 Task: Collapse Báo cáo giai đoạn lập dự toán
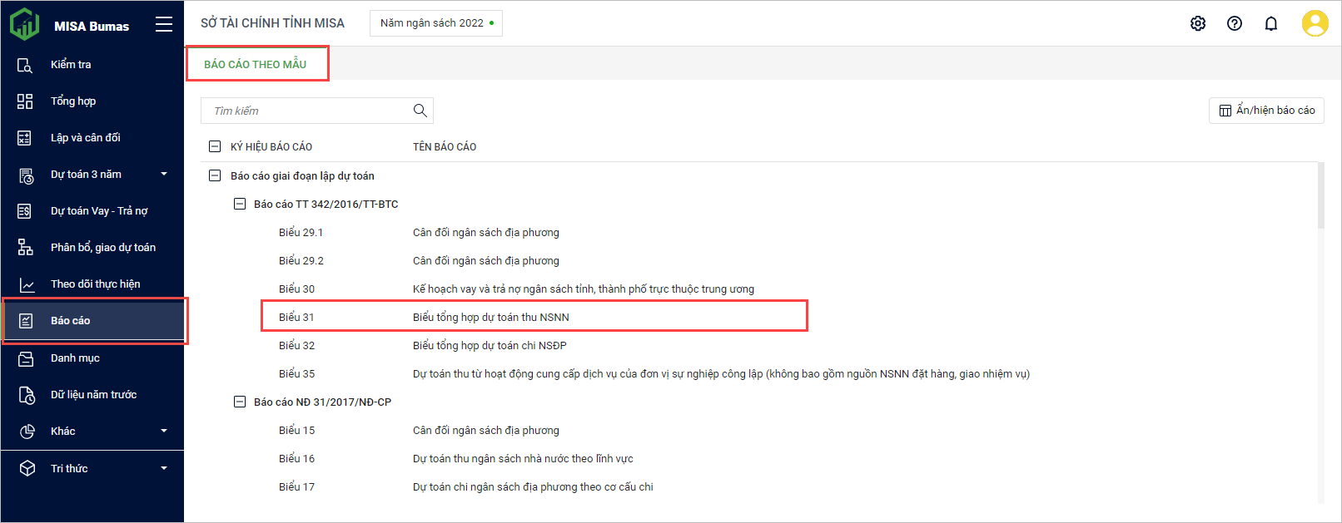coord(215,175)
